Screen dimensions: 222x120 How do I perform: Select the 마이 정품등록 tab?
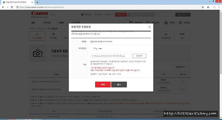click(x=37, y=36)
